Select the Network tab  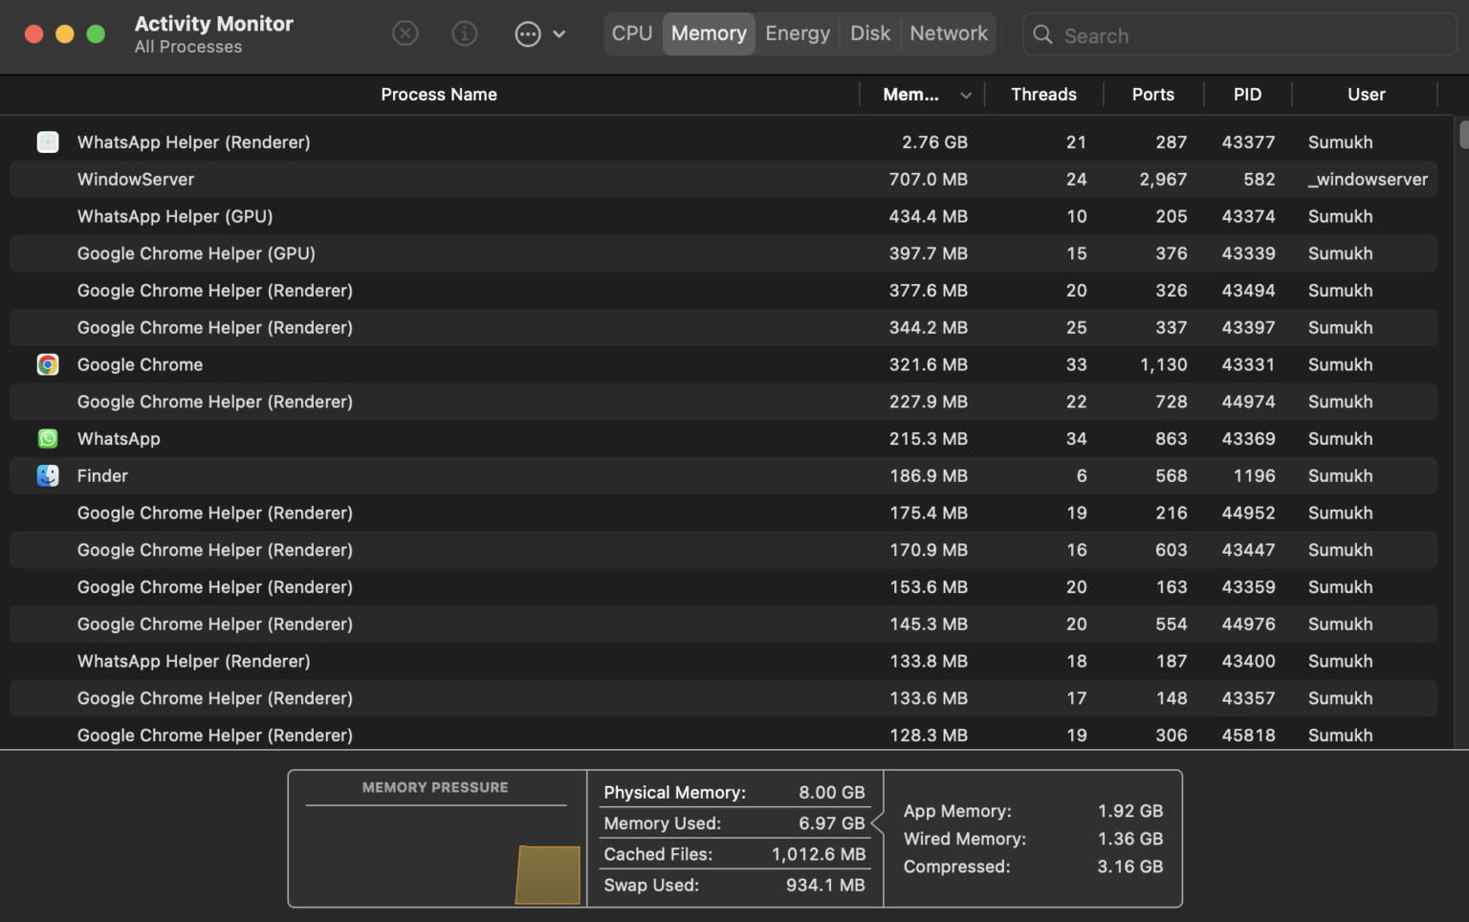(948, 33)
